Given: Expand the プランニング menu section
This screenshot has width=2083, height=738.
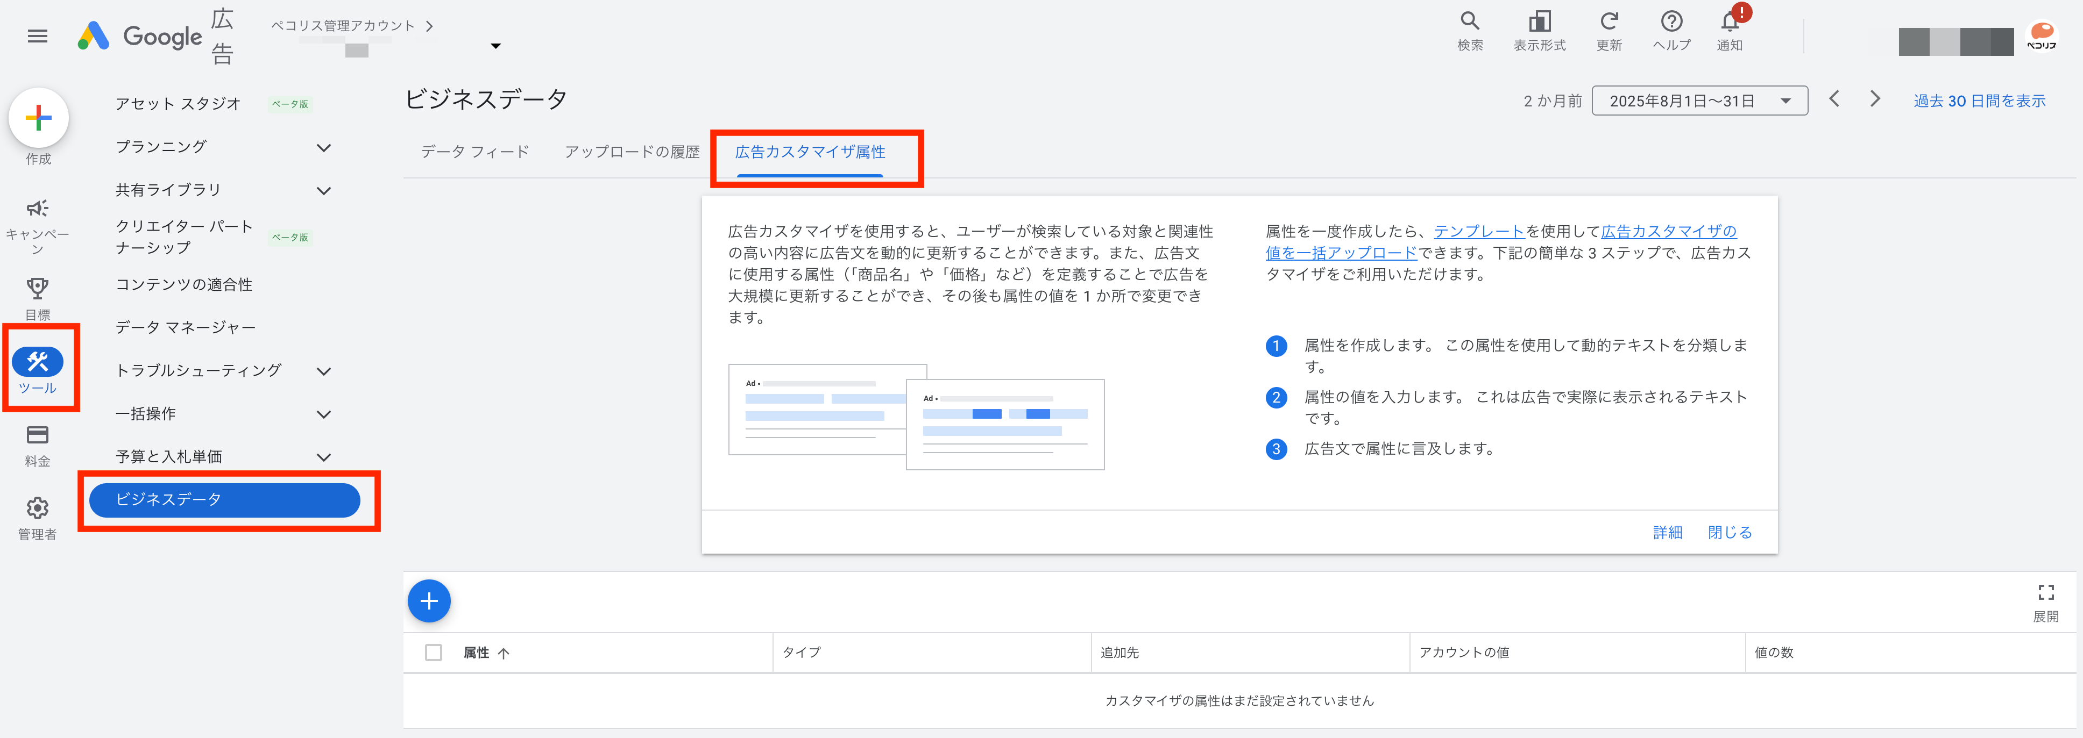Looking at the screenshot, I should coord(324,147).
